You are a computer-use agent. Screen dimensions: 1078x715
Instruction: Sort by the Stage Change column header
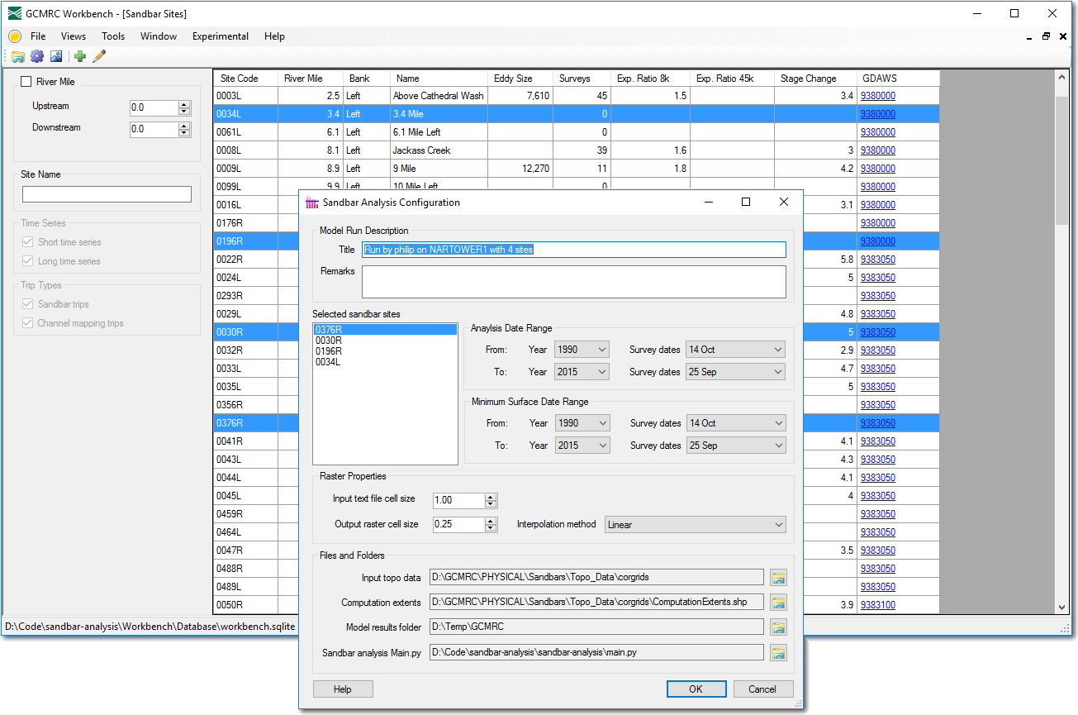[x=815, y=79]
